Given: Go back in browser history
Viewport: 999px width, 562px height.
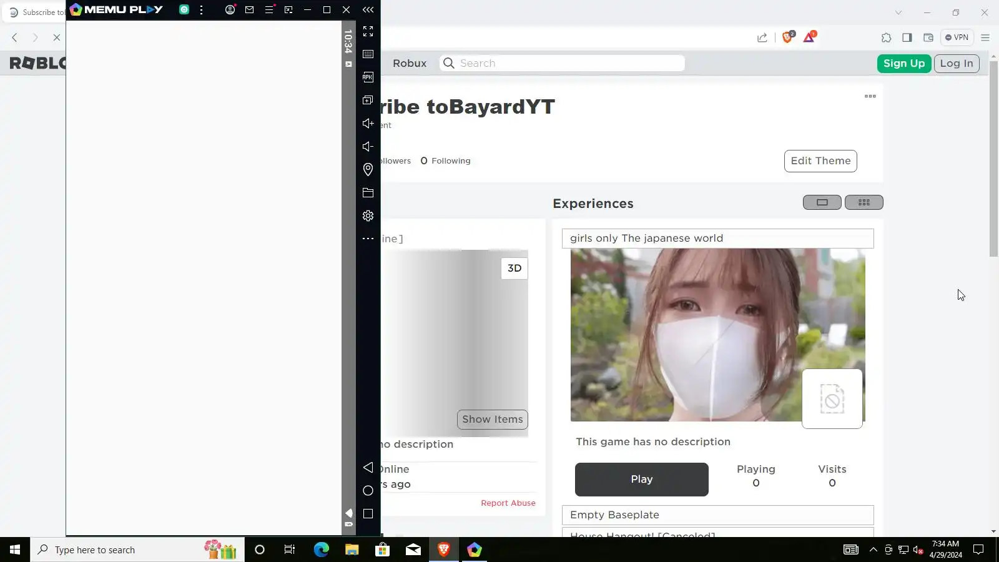Looking at the screenshot, I should tap(15, 37).
